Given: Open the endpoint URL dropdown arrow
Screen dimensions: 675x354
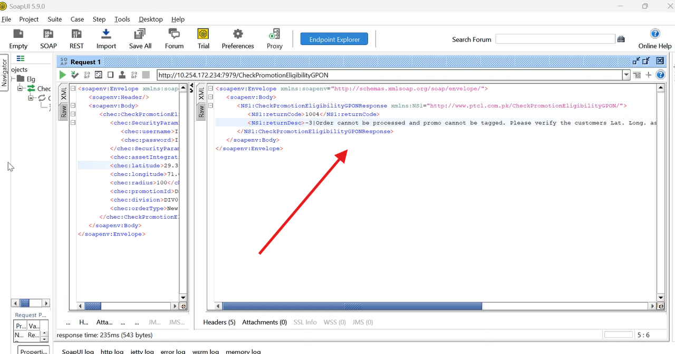Looking at the screenshot, I should coord(626,75).
